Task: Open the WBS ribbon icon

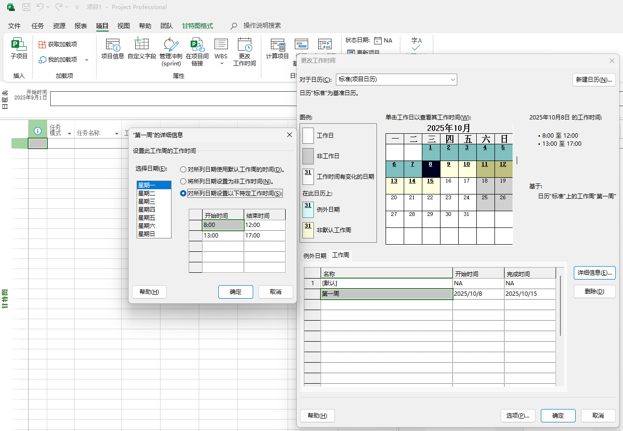Action: tap(221, 44)
